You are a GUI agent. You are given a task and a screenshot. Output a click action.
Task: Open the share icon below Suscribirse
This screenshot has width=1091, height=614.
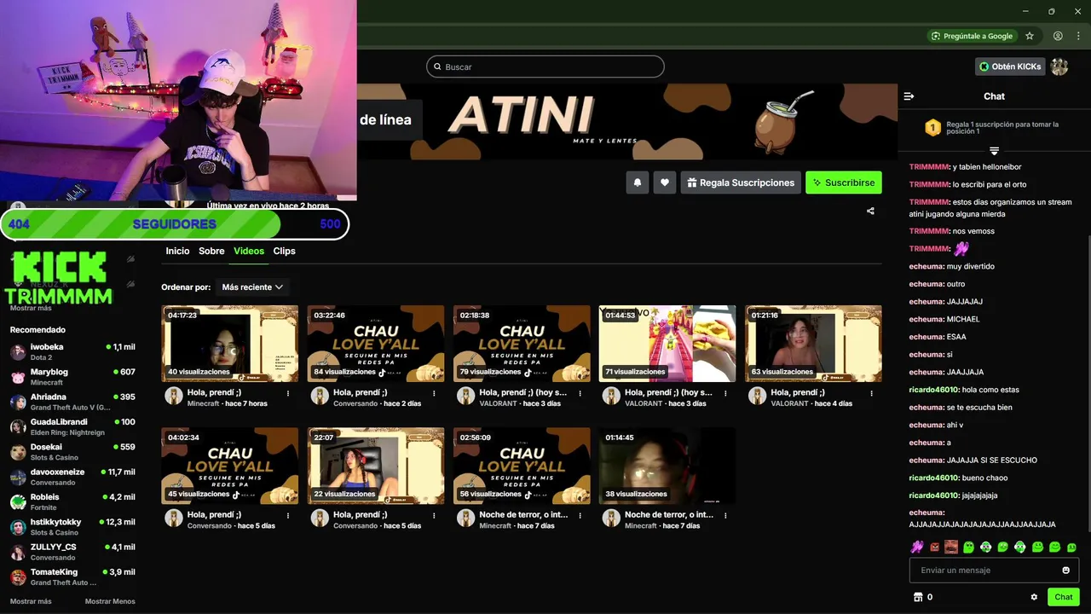(x=870, y=211)
